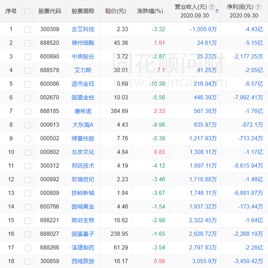
Task: Open stock link 退市金钰
Action: 83,84
